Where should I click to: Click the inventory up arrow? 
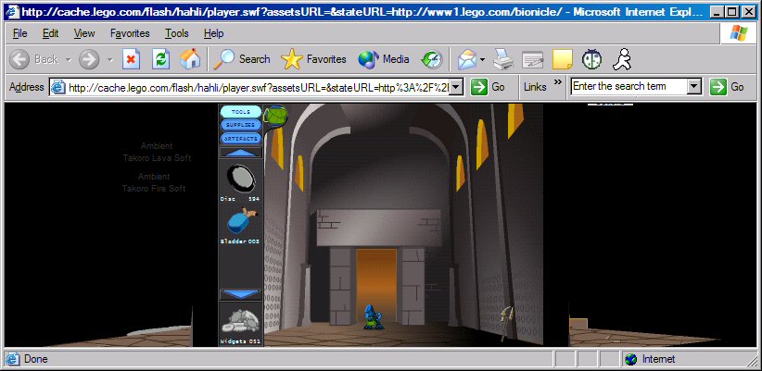tap(241, 153)
